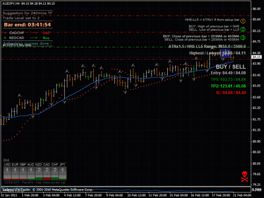The image size is (264, 198).
Task: Click the green plus marker at current bar
Action: 233,57
